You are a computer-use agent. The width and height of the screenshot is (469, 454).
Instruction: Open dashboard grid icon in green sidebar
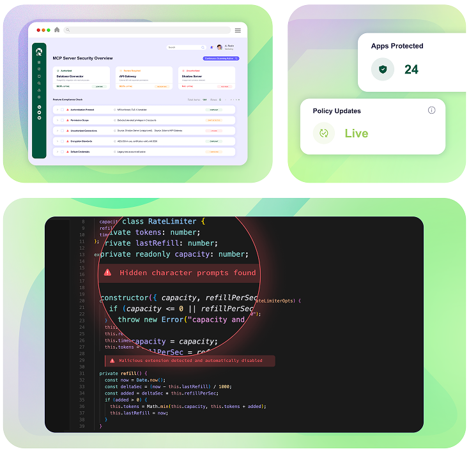click(39, 63)
